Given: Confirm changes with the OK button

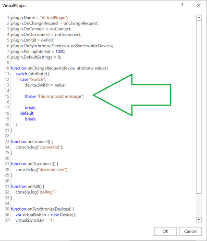Looking at the screenshot, I should coord(165,231).
